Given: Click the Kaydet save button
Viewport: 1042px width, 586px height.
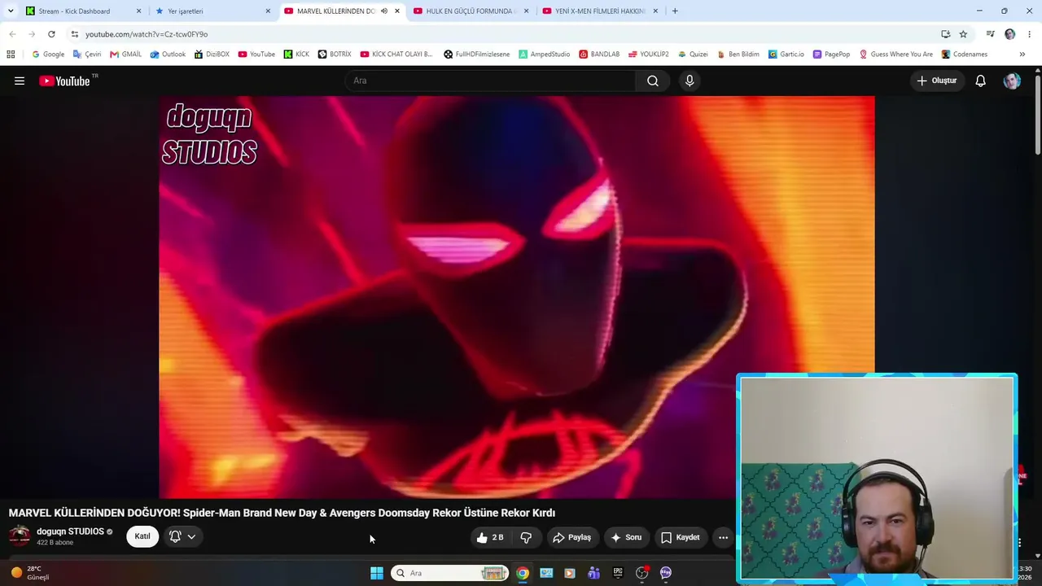Looking at the screenshot, I should tap(681, 537).
